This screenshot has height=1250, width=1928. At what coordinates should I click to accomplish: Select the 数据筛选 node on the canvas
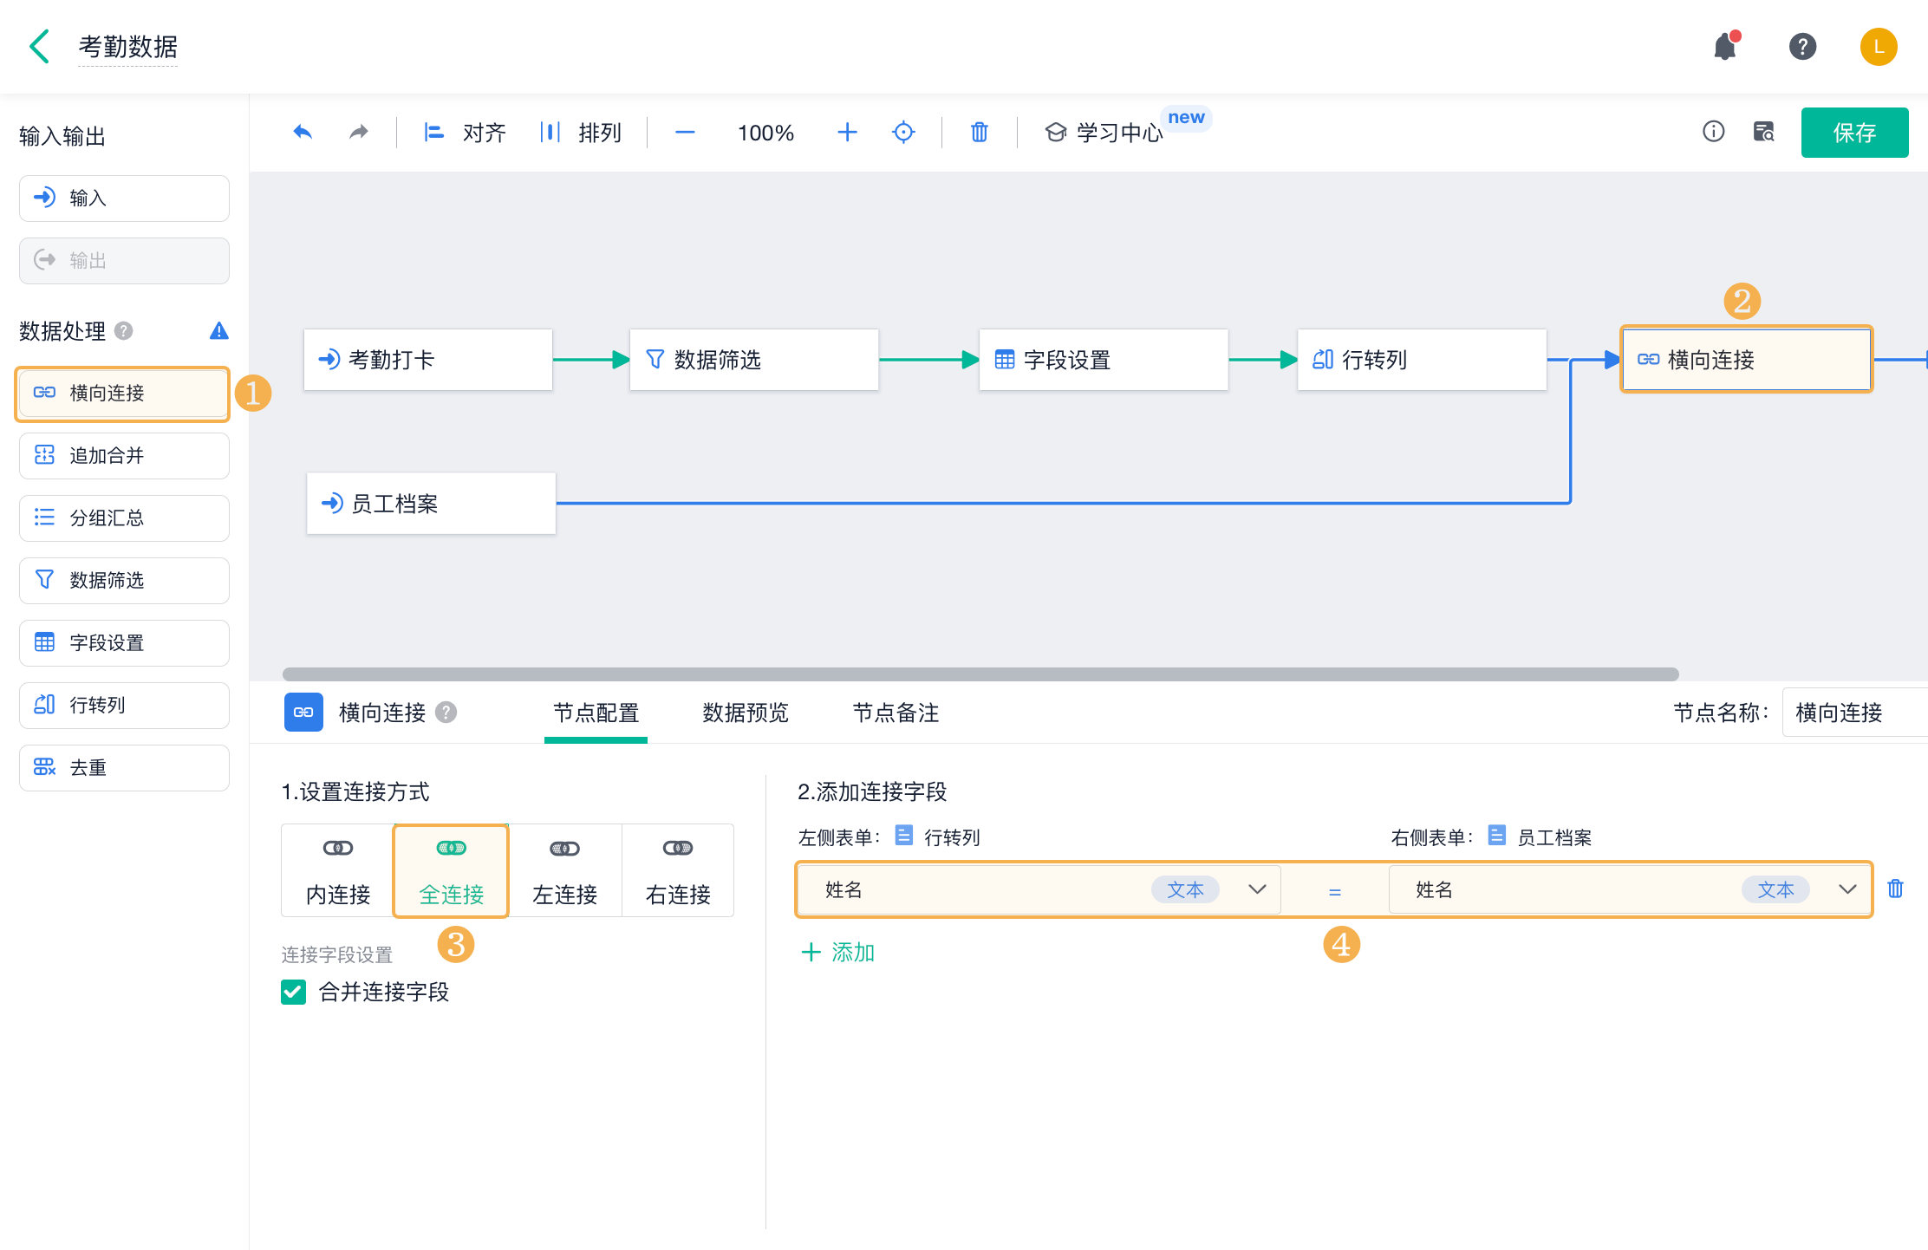click(754, 360)
